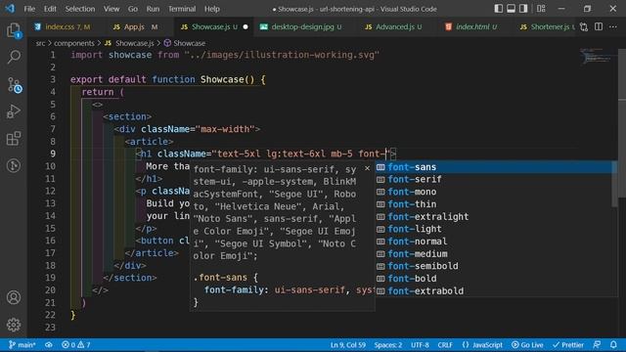The image size is (626, 352).
Task: Select font-sans suggestion
Action: [495, 167]
